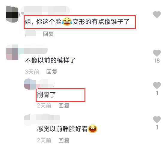Open the second commenter's pink avatar
Viewport: 166px width, 150px height.
[x=12, y=52]
